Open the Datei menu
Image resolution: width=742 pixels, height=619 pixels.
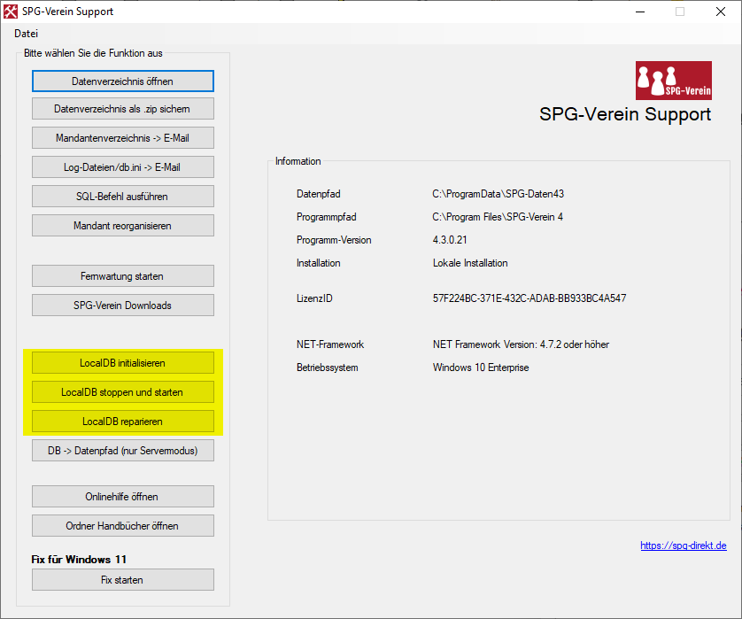pos(26,34)
